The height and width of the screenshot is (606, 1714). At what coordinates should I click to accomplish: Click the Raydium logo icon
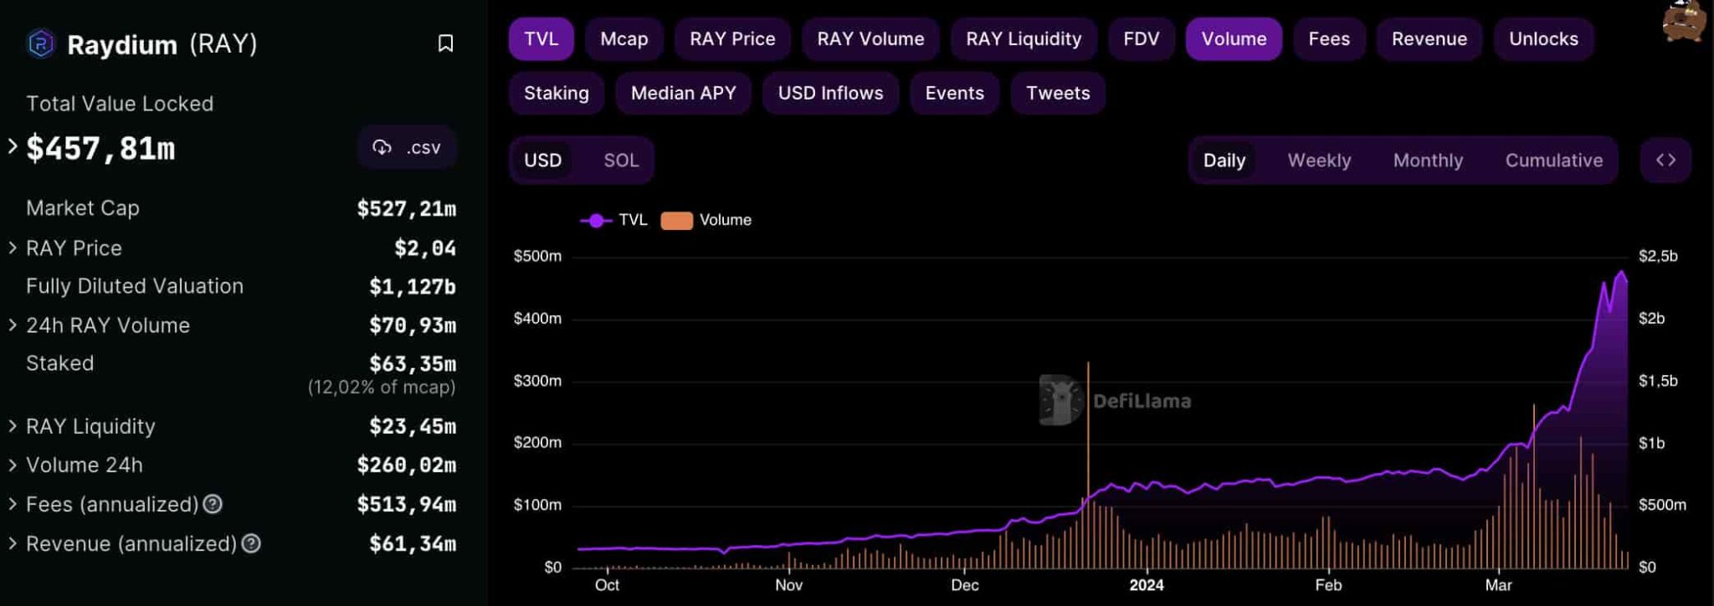[x=40, y=43]
